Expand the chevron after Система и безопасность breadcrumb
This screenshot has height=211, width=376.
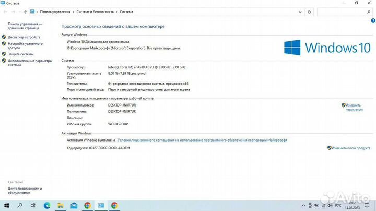click(x=117, y=11)
